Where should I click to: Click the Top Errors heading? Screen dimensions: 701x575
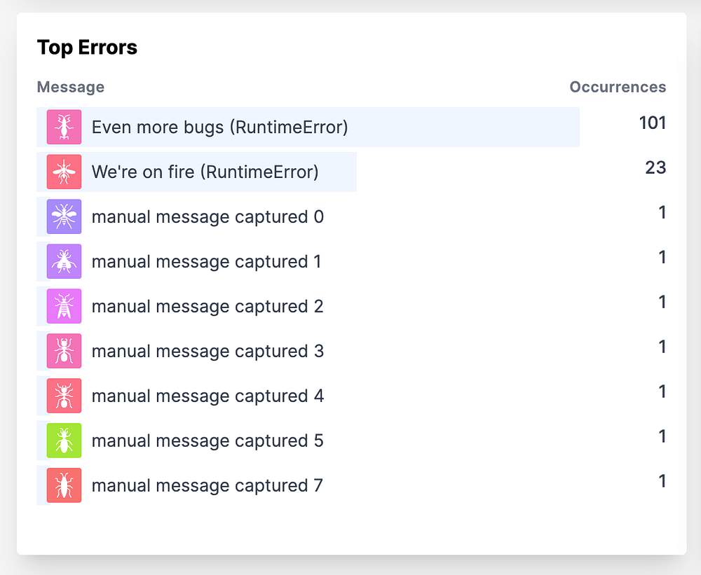point(87,48)
